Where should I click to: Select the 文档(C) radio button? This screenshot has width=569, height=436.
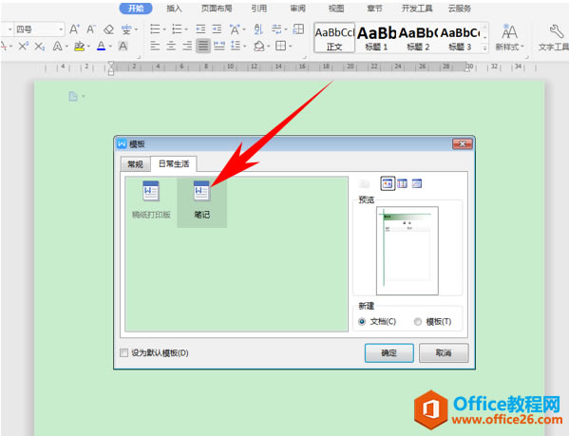pos(362,321)
